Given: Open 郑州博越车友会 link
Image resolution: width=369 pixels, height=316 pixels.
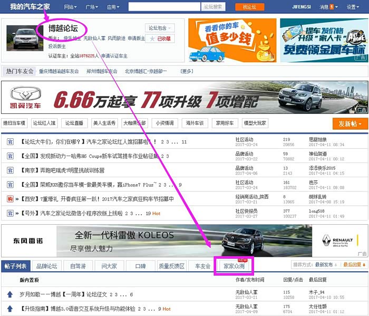Looking at the screenshot, I should pyautogui.click(x=102, y=71).
